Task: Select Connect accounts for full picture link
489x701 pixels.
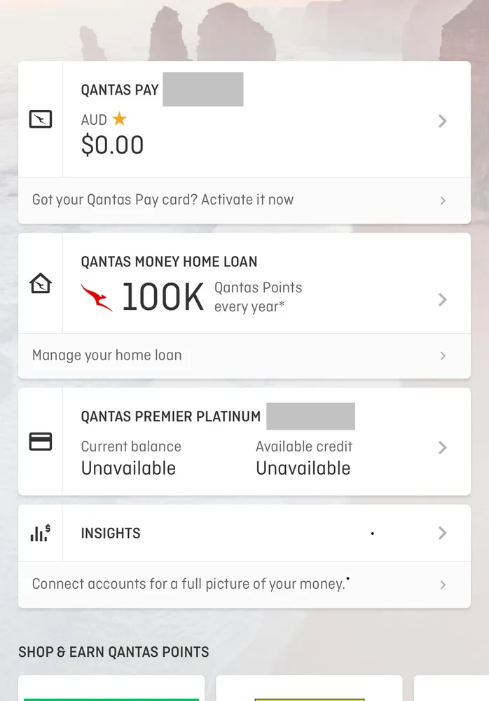Action: click(189, 584)
